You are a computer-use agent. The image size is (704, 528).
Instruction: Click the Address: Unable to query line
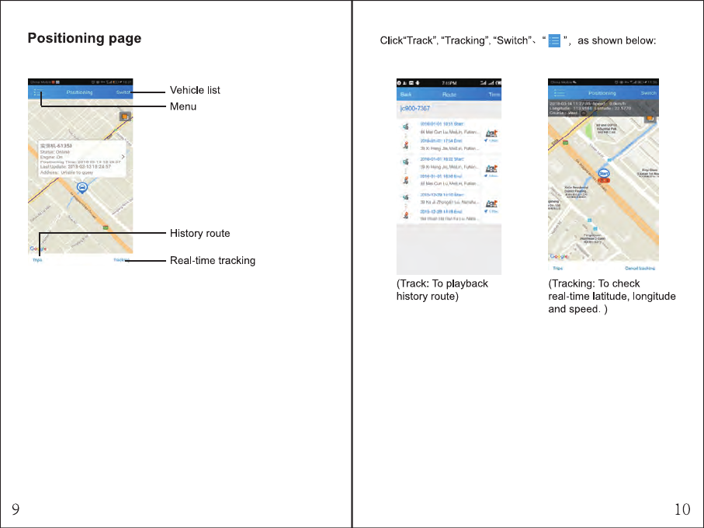[x=67, y=172]
